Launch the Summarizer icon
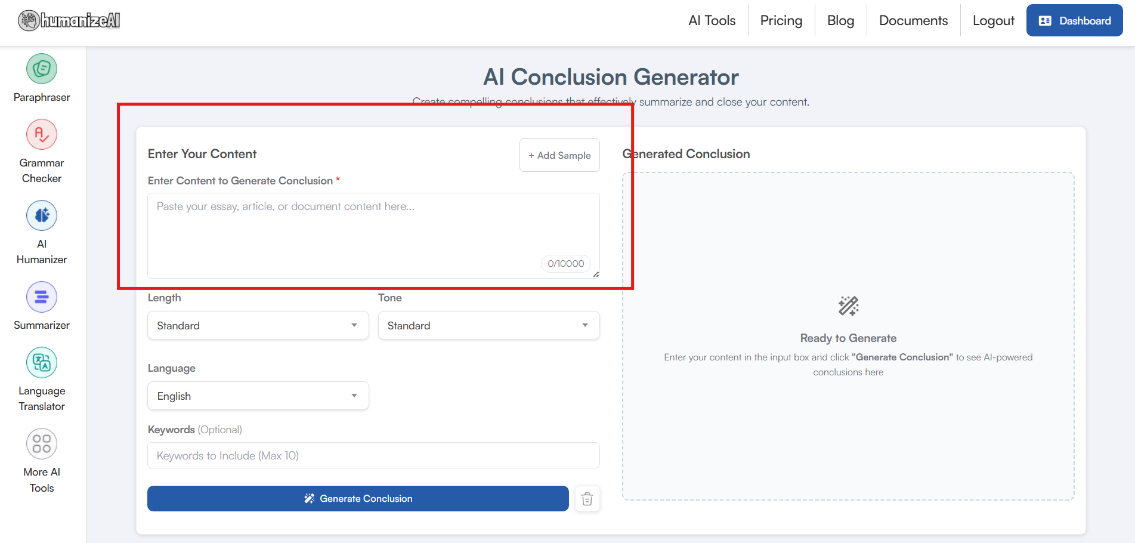The image size is (1135, 543). 42,297
